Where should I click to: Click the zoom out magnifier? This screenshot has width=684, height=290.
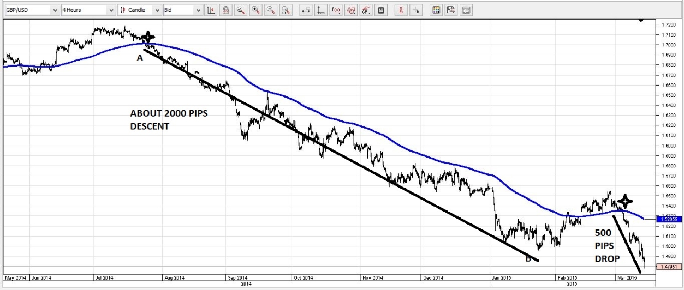pos(270,10)
